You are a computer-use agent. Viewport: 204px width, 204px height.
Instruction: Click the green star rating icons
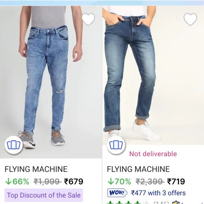tap(127, 202)
